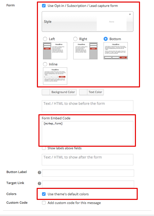Uncheck Use Opt-in / Subscription / Lead capture form

point(44,6)
